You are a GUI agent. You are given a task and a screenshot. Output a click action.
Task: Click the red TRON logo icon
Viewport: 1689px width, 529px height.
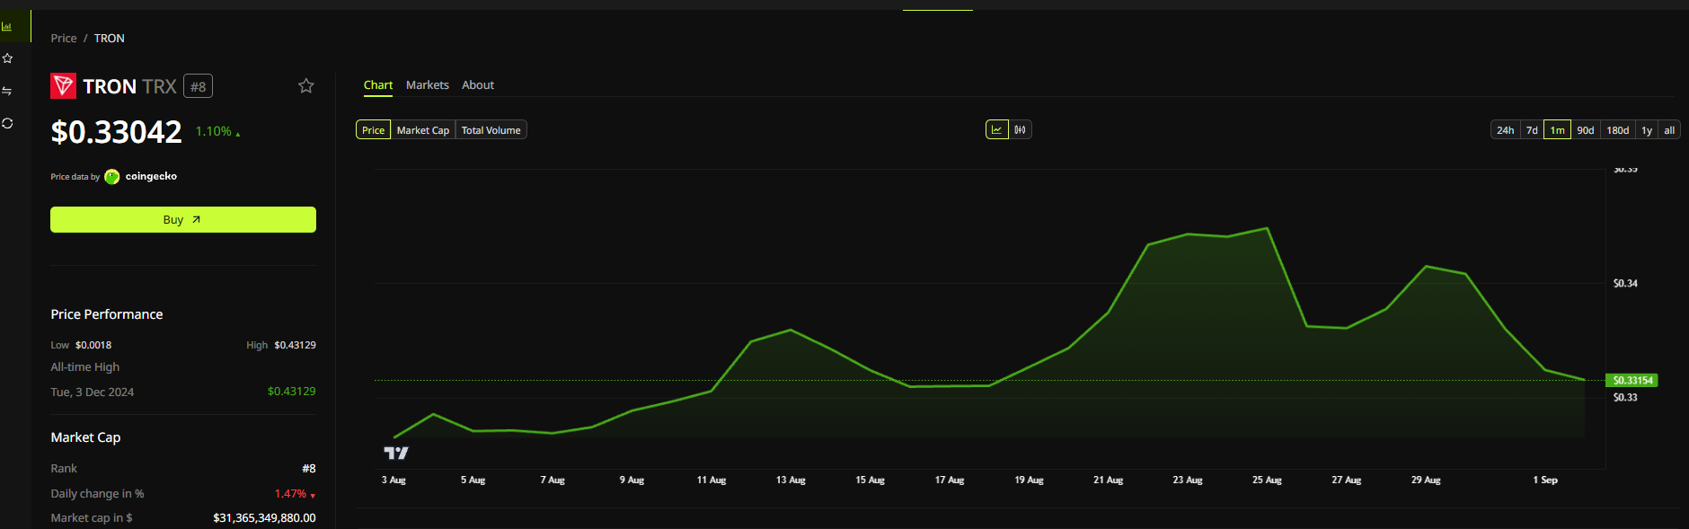63,85
